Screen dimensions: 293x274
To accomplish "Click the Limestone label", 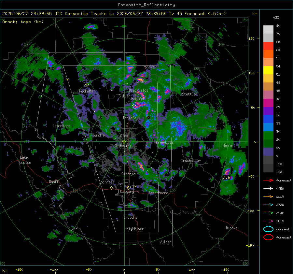I will [x=62, y=126].
